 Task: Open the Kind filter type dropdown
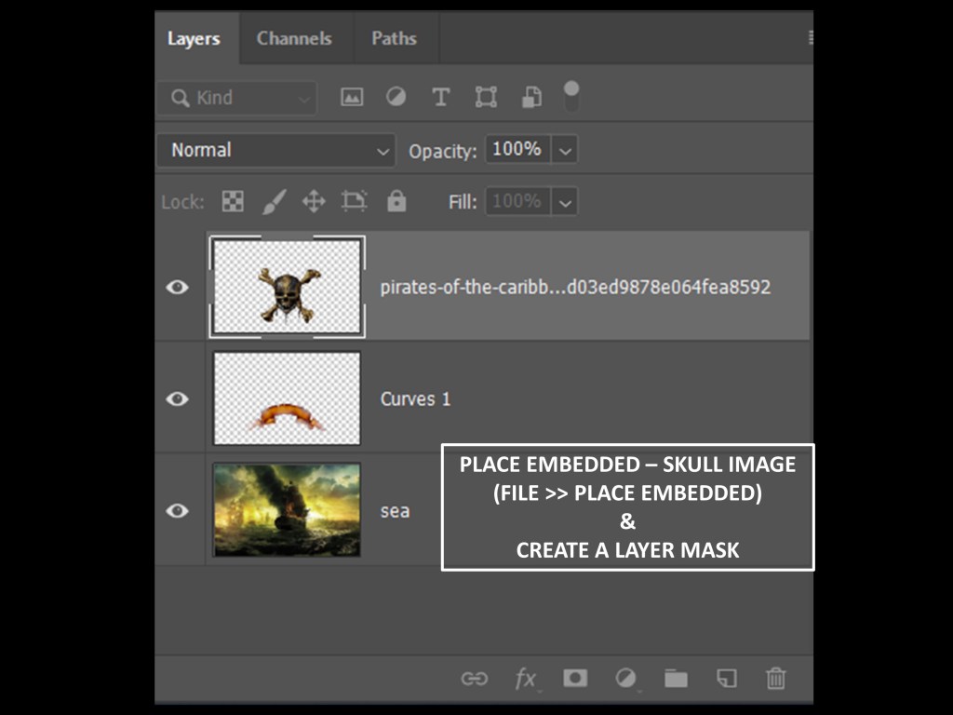coord(237,98)
